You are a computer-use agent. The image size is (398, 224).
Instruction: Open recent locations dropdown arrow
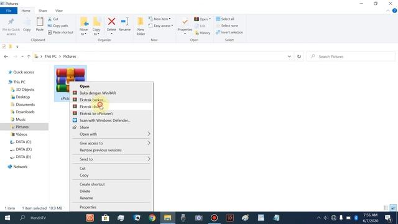point(22,57)
